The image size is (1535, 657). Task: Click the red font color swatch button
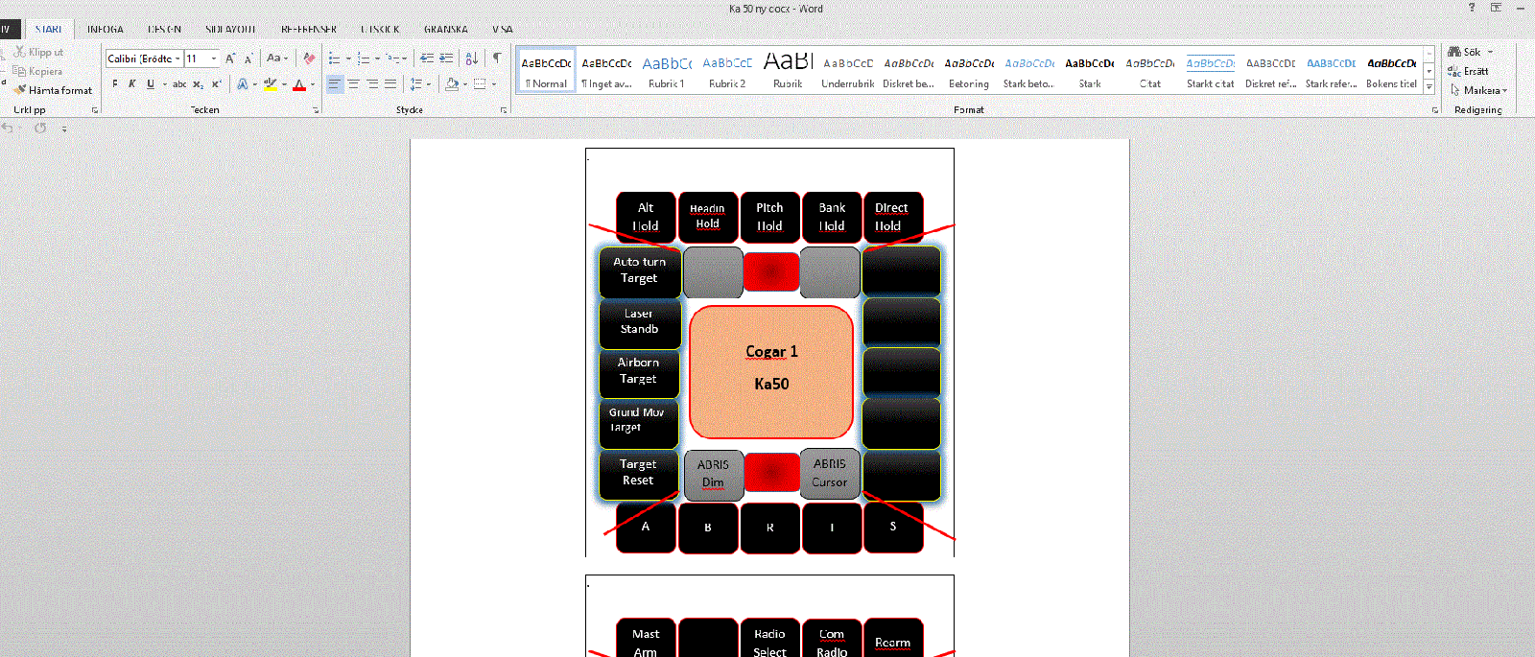pos(299,84)
